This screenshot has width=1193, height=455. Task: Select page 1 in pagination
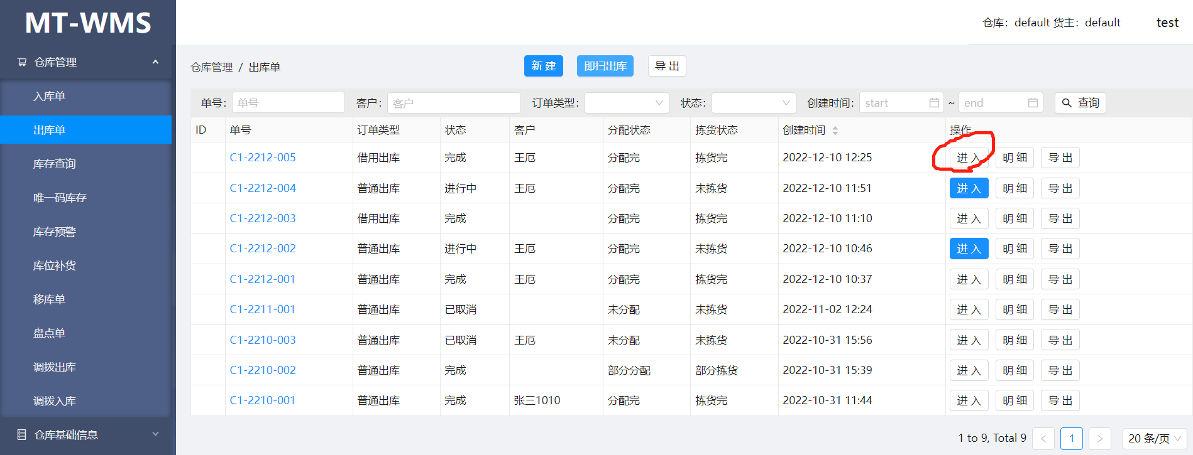pos(1072,439)
